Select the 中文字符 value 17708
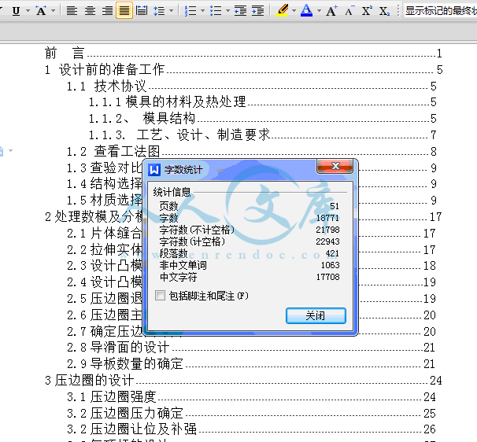 click(327, 277)
